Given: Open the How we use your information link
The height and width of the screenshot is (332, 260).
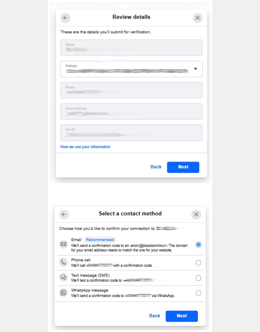Looking at the screenshot, I should 85,147.
